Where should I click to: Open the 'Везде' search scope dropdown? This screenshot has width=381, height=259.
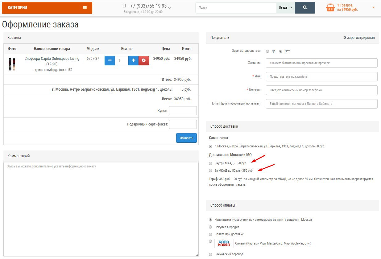286,8
